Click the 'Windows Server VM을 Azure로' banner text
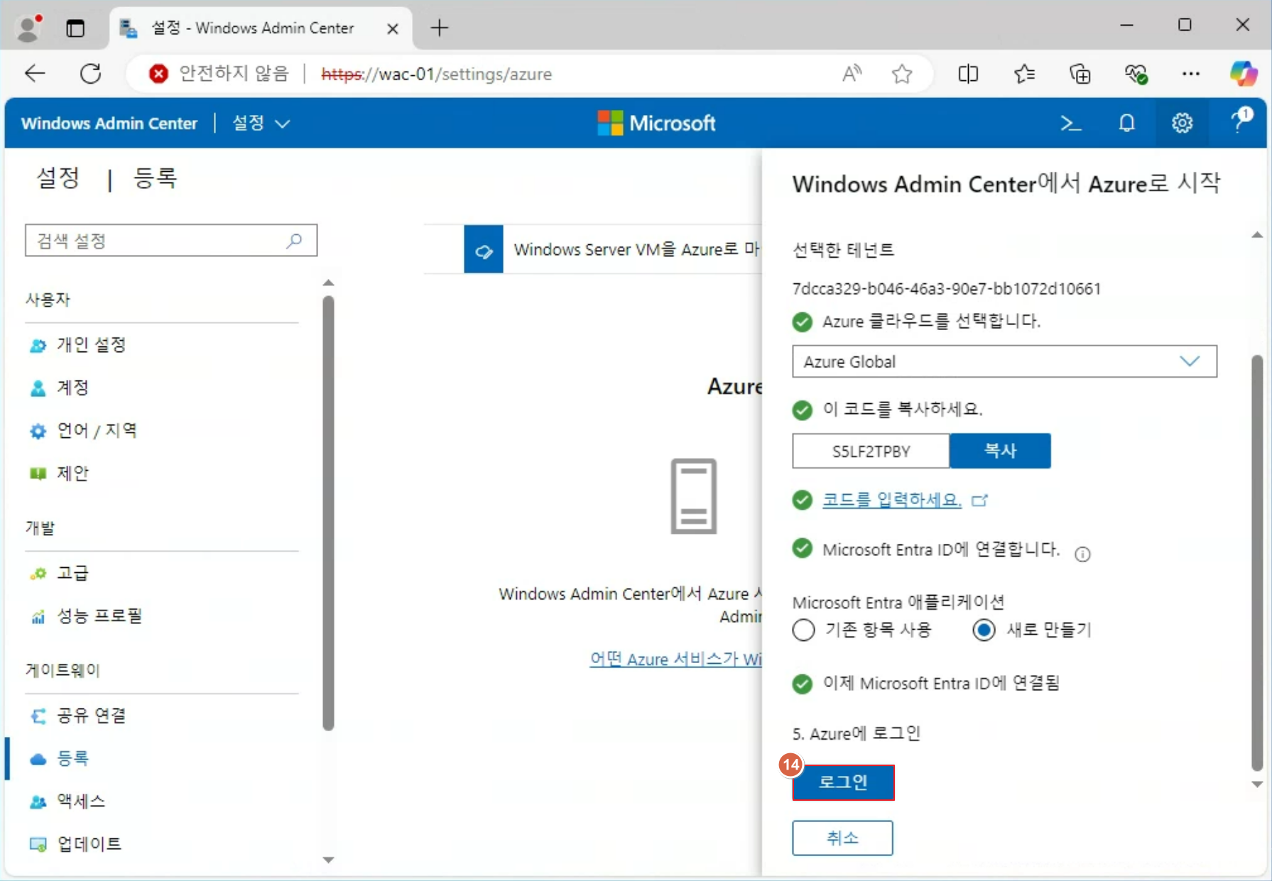This screenshot has height=881, width=1272. [x=636, y=249]
